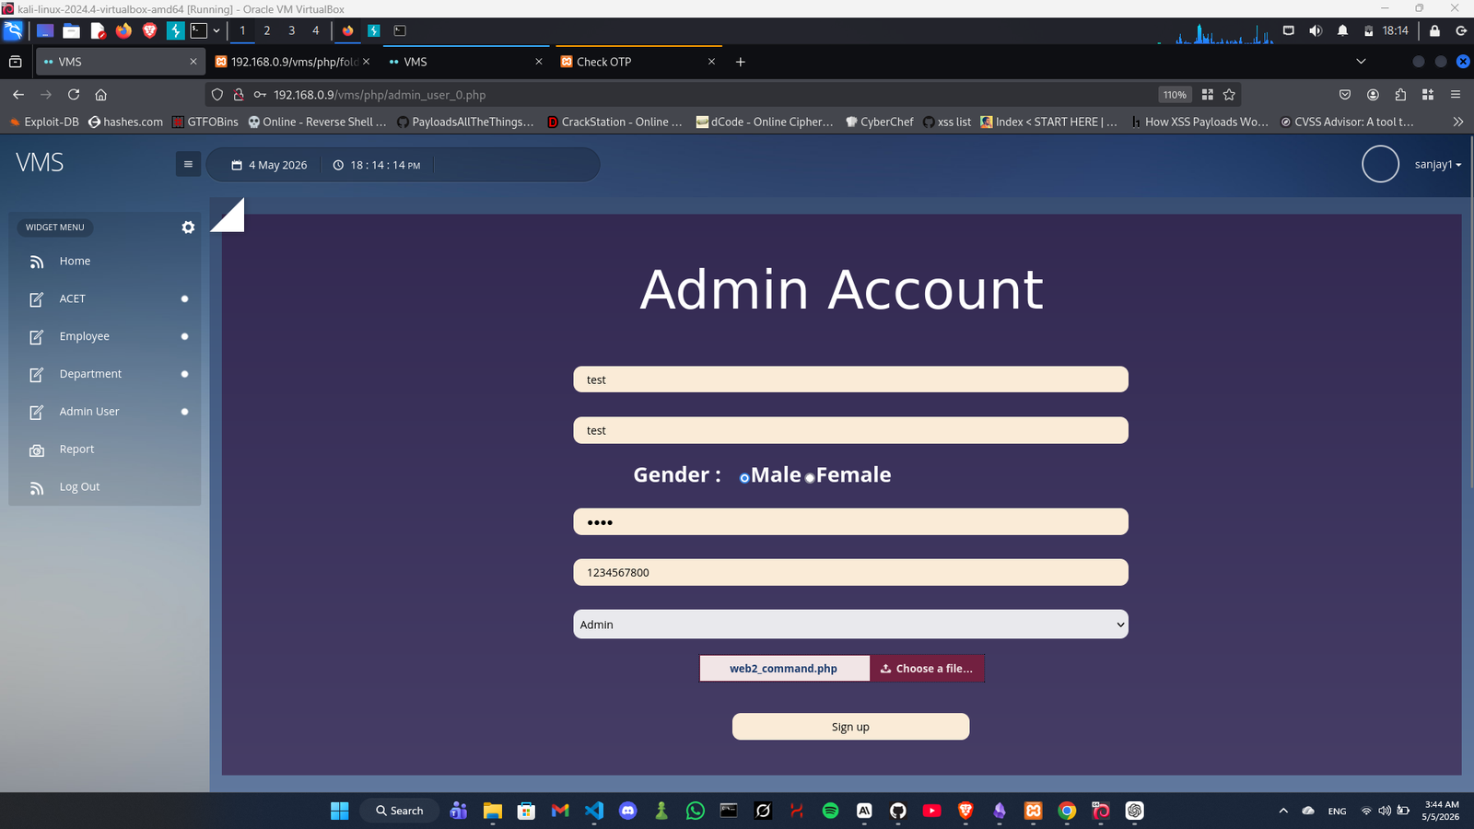Open the sanjay1 user dropdown
This screenshot has height=829, width=1474.
point(1438,164)
